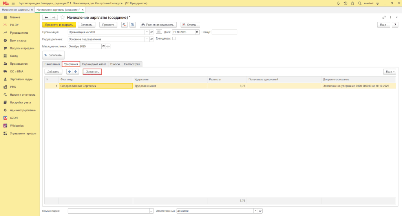The height and width of the screenshot is (216, 402).
Task: Add document to favorites via star
Action: [62, 18]
